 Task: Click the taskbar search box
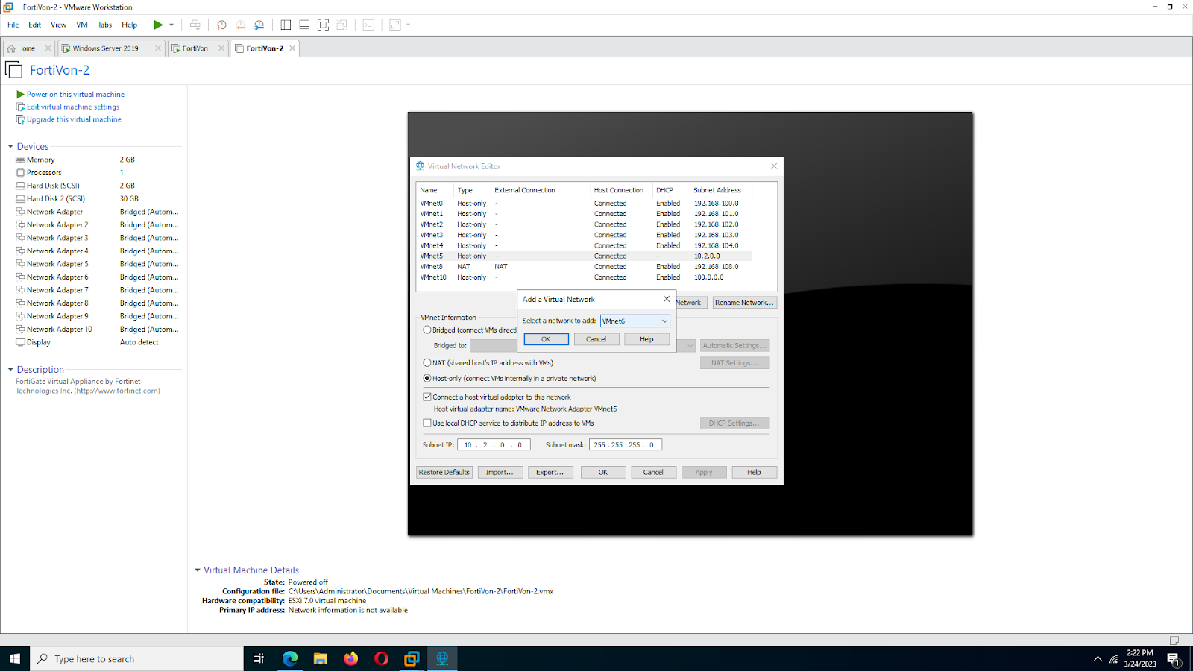point(137,658)
